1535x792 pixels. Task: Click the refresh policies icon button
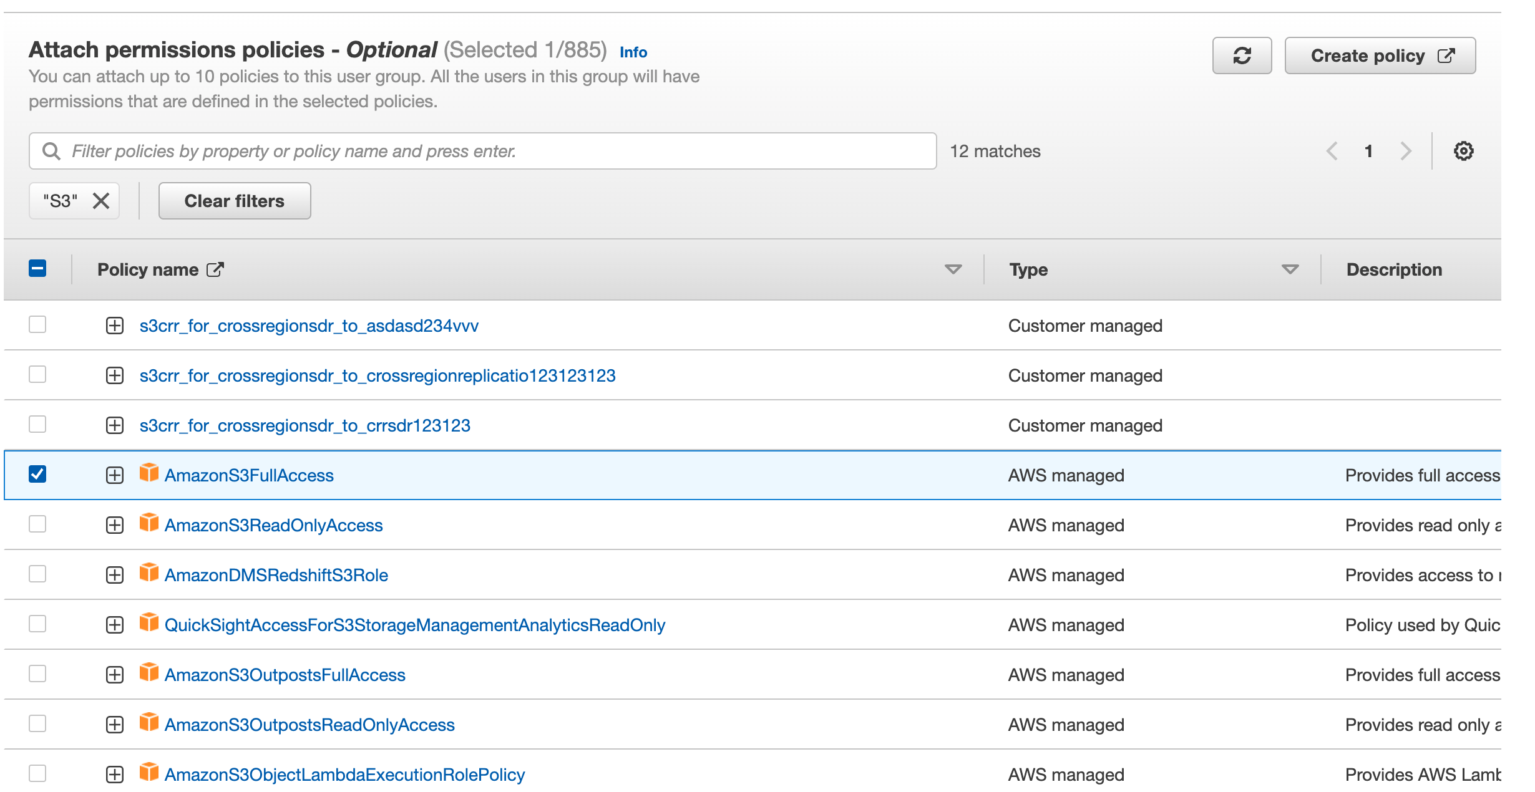click(x=1241, y=56)
